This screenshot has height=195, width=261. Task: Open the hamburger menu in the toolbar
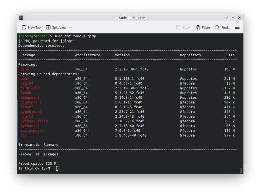(237, 27)
